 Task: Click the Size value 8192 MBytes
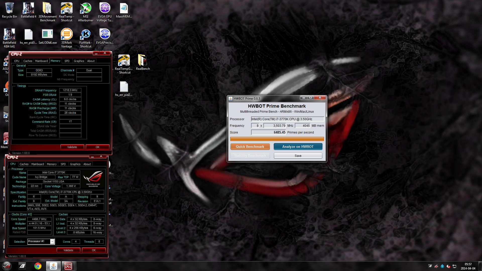tap(39, 75)
